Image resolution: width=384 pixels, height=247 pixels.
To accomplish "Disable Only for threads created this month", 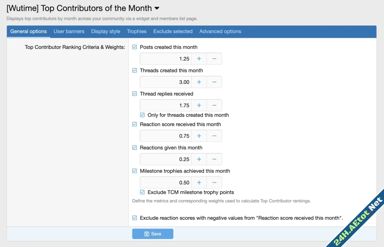I will 142,115.
